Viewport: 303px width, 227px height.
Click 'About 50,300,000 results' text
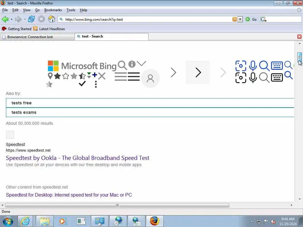click(29, 123)
